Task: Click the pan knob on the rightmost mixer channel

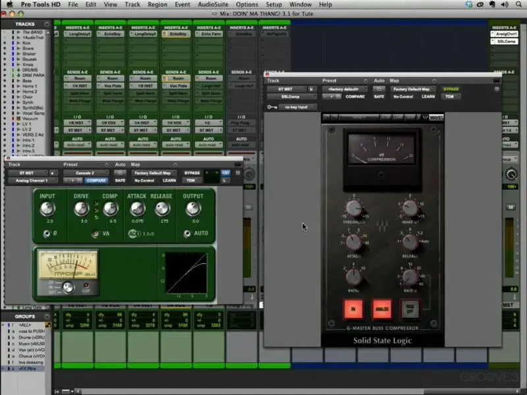Action: click(511, 174)
